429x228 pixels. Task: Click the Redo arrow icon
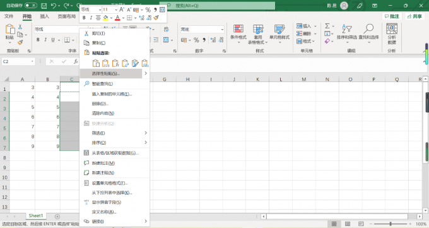(66, 6)
